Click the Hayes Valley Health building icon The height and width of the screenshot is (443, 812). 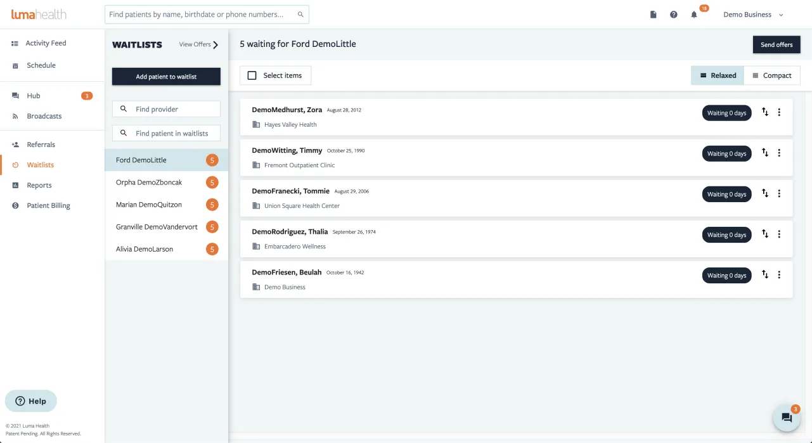tap(256, 124)
